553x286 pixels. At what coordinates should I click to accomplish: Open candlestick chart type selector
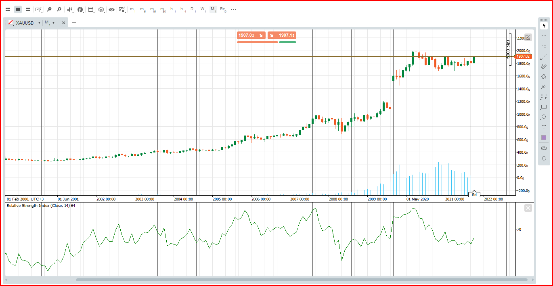coord(70,9)
